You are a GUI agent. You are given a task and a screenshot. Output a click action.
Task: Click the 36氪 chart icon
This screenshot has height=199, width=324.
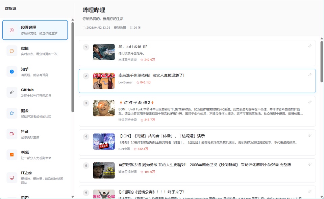[x=12, y=155]
